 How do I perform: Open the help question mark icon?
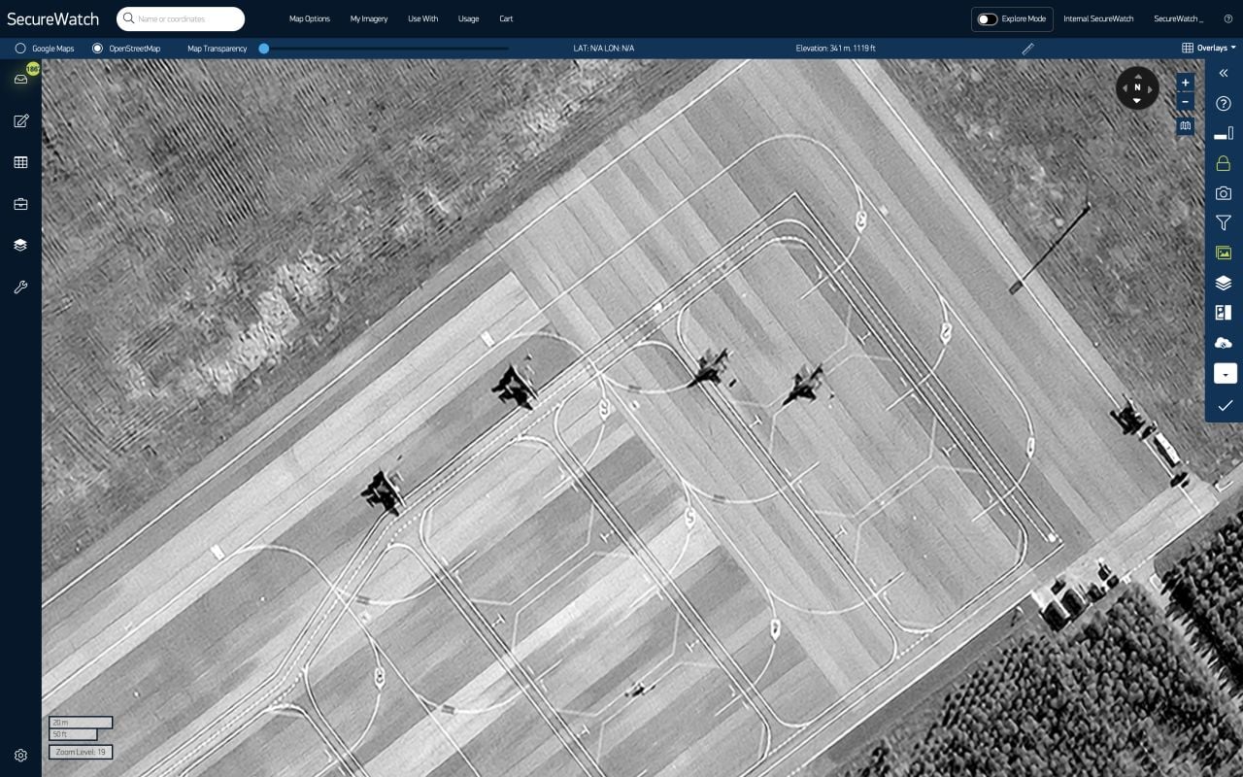pyautogui.click(x=1223, y=102)
